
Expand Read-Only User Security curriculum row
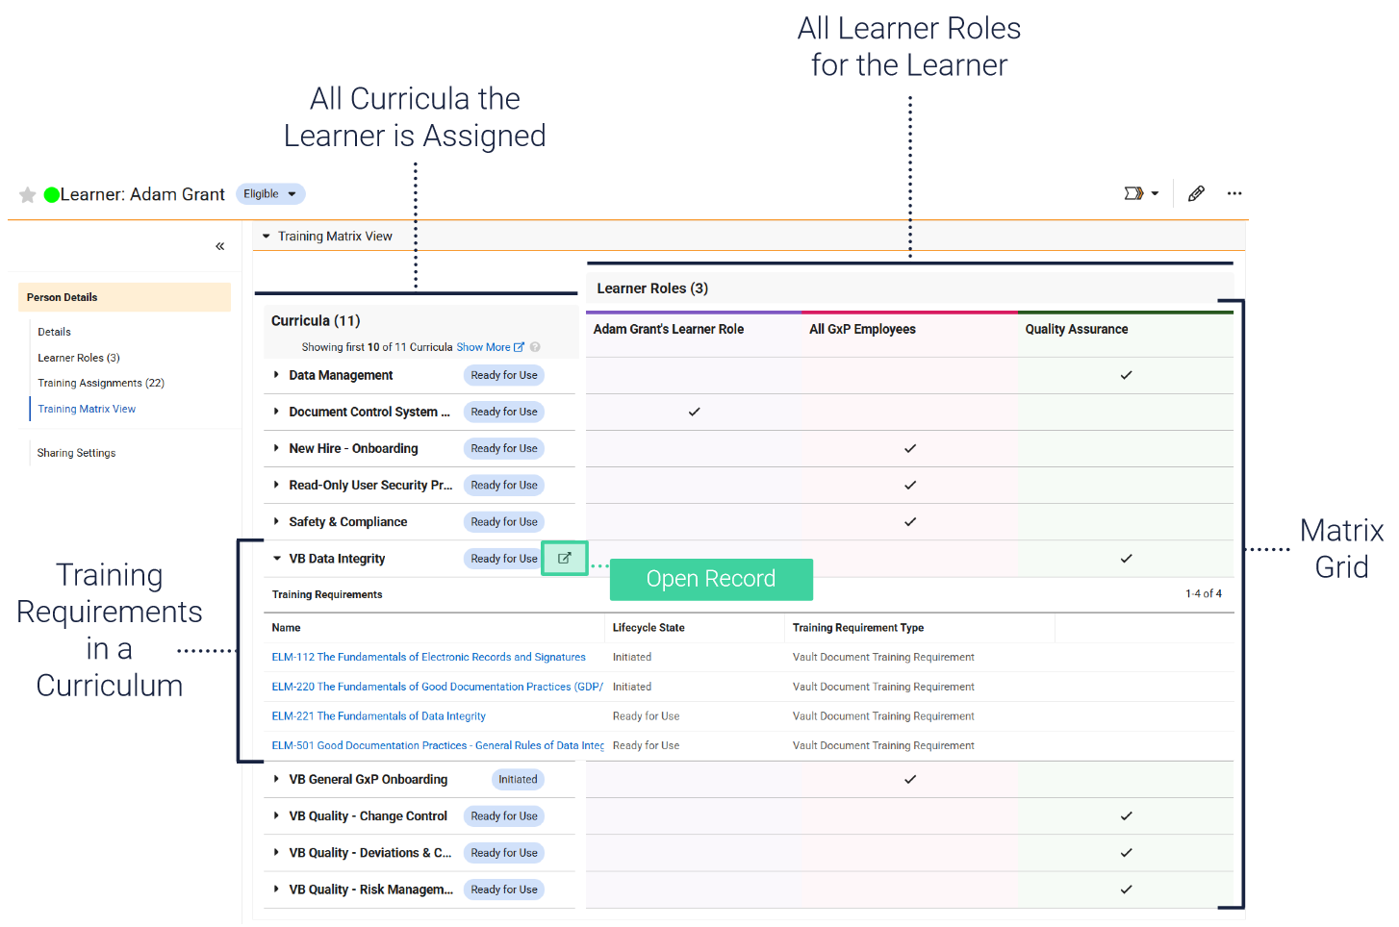[x=276, y=485]
